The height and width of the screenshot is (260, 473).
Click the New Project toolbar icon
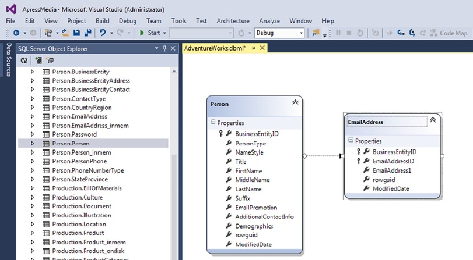click(48, 33)
